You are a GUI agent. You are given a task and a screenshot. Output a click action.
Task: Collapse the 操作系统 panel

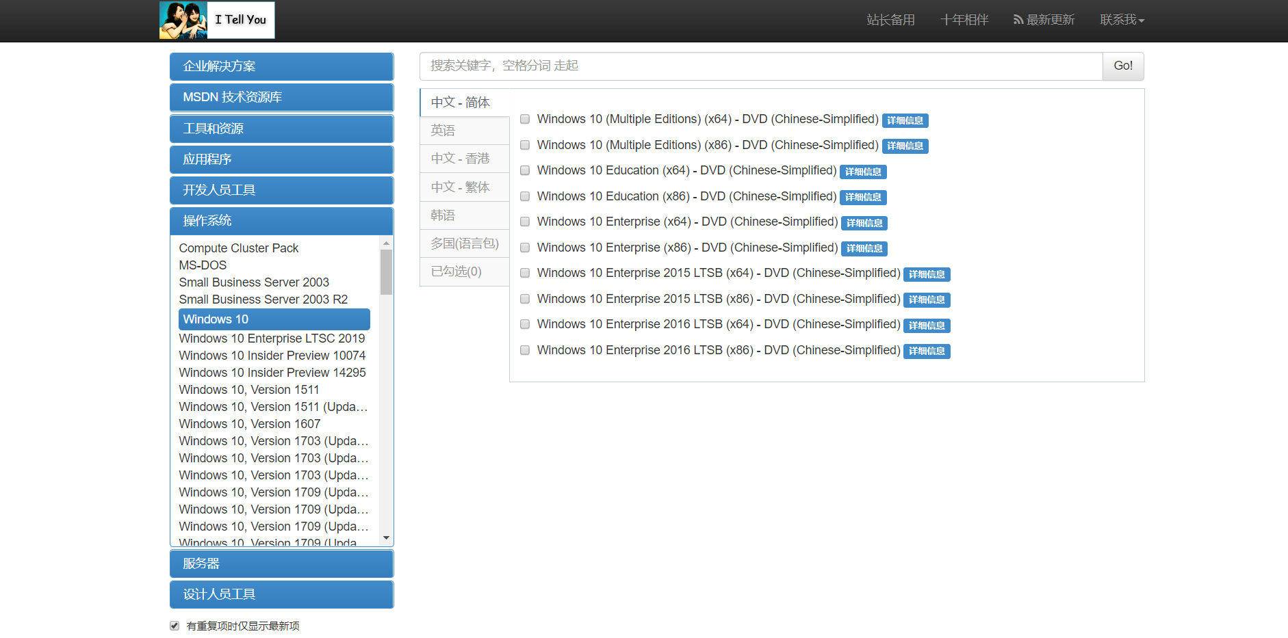[x=281, y=221]
